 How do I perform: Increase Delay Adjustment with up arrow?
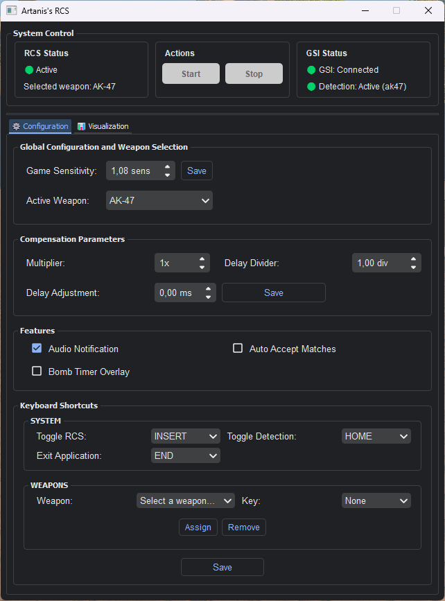click(208, 288)
